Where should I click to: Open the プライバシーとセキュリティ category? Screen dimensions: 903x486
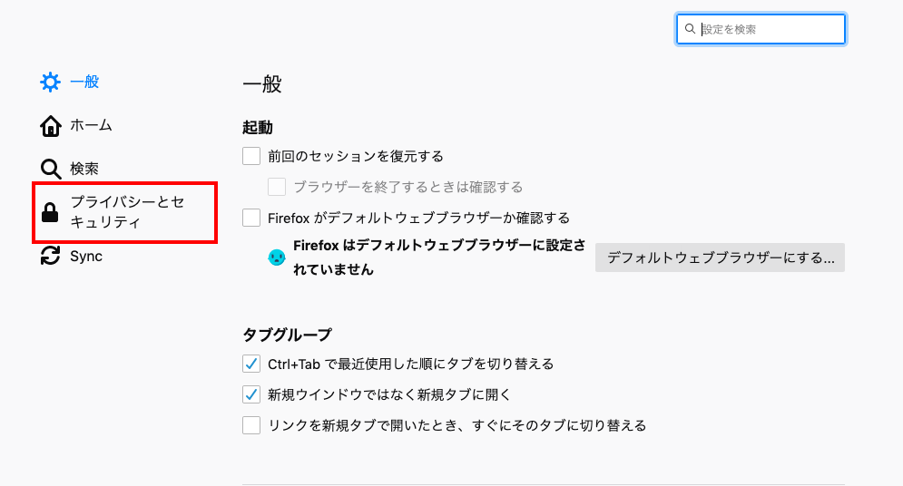coord(125,212)
